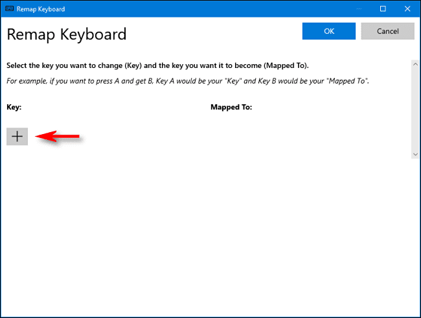Select the "Key:" column label

coord(14,107)
